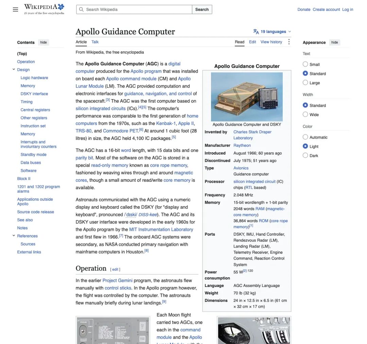Open the hamburger main menu
This screenshot has height=344, width=367.
click(15, 10)
